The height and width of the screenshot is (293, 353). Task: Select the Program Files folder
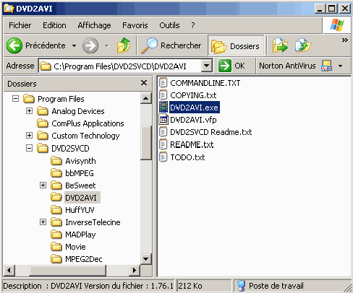pos(61,99)
